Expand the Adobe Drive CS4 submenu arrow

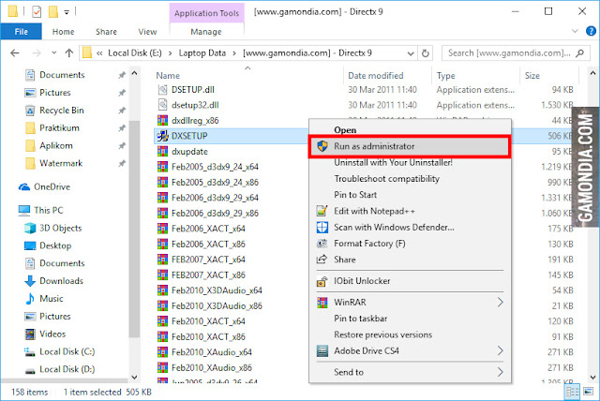pos(500,350)
